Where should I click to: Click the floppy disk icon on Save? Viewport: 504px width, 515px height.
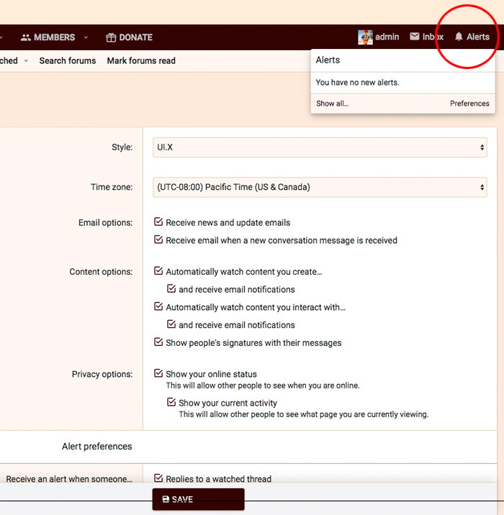click(x=166, y=499)
